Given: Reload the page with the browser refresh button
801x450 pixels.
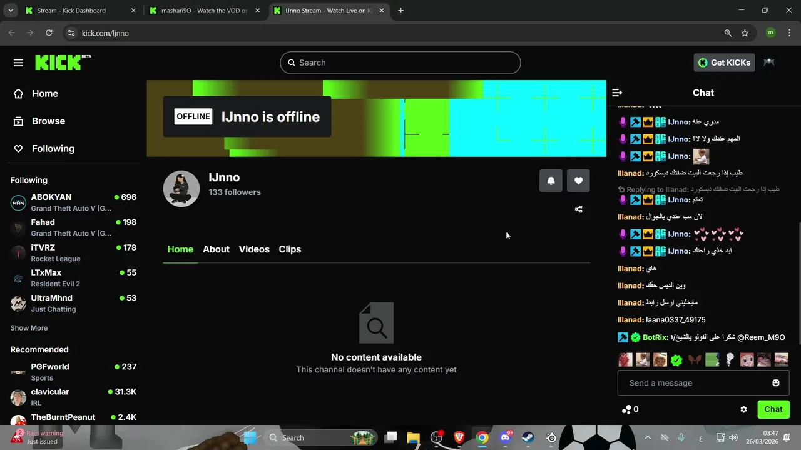Looking at the screenshot, I should tap(49, 33).
